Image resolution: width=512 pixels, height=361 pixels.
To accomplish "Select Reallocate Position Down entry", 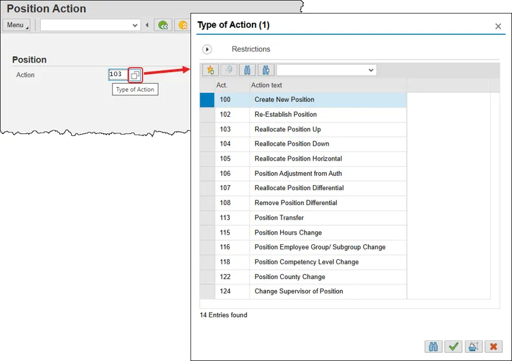I will coord(303,144).
